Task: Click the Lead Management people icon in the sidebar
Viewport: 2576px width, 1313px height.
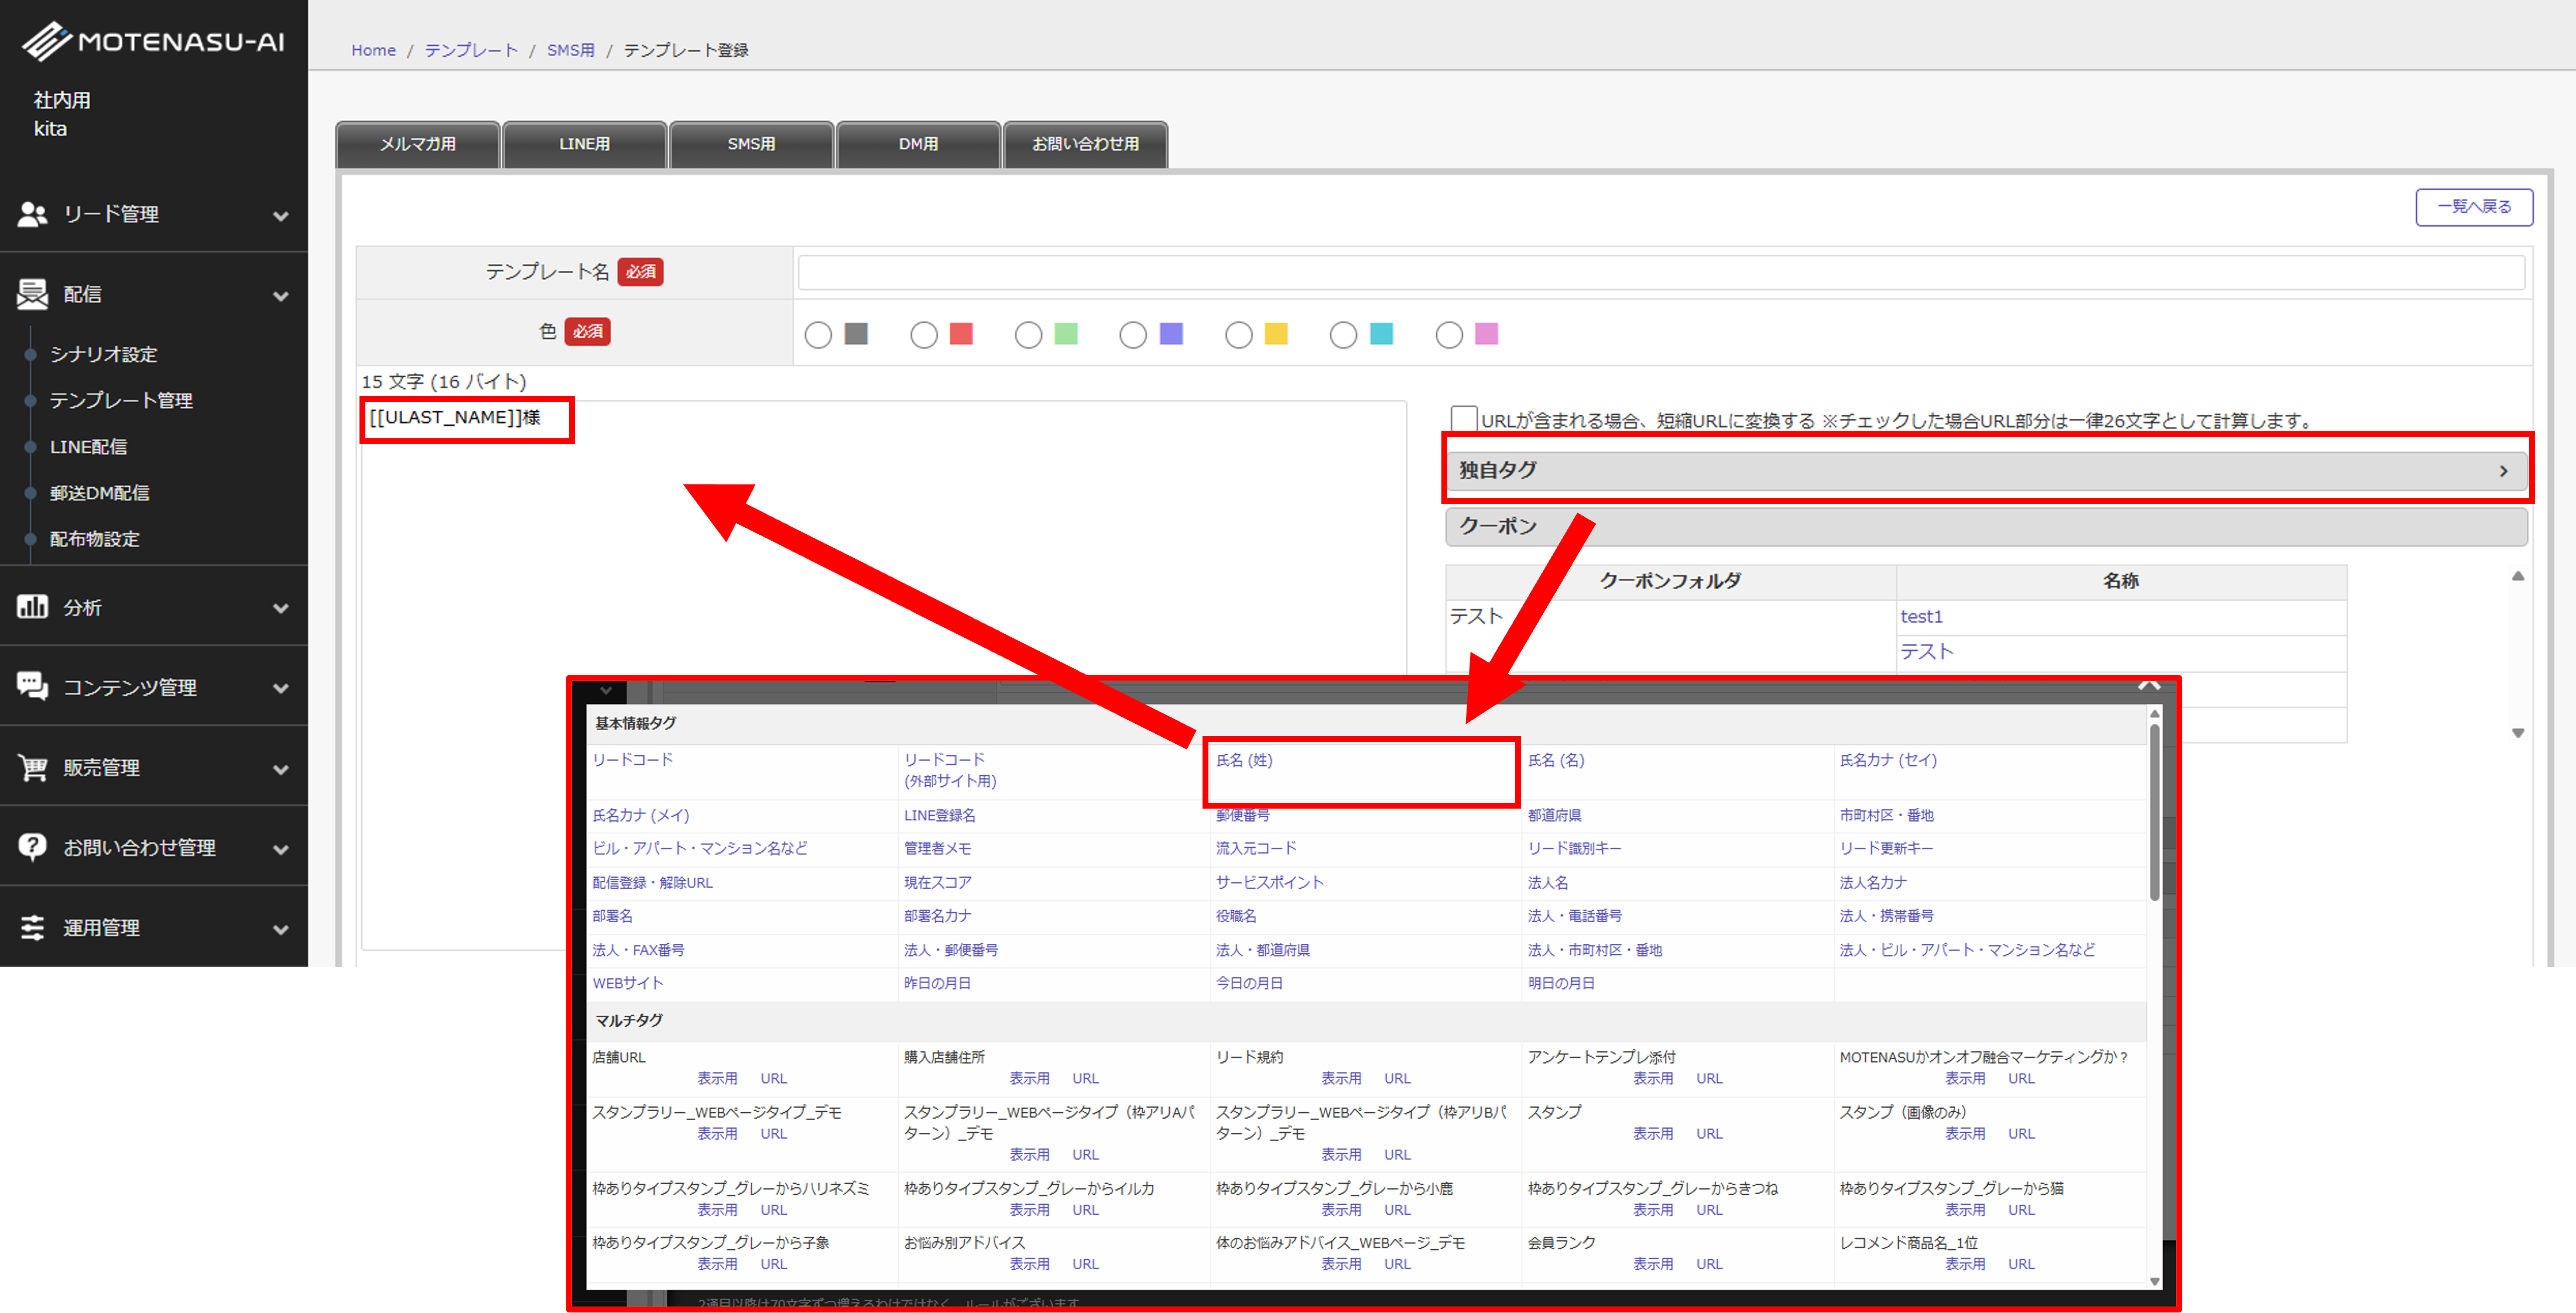Action: pos(32,214)
